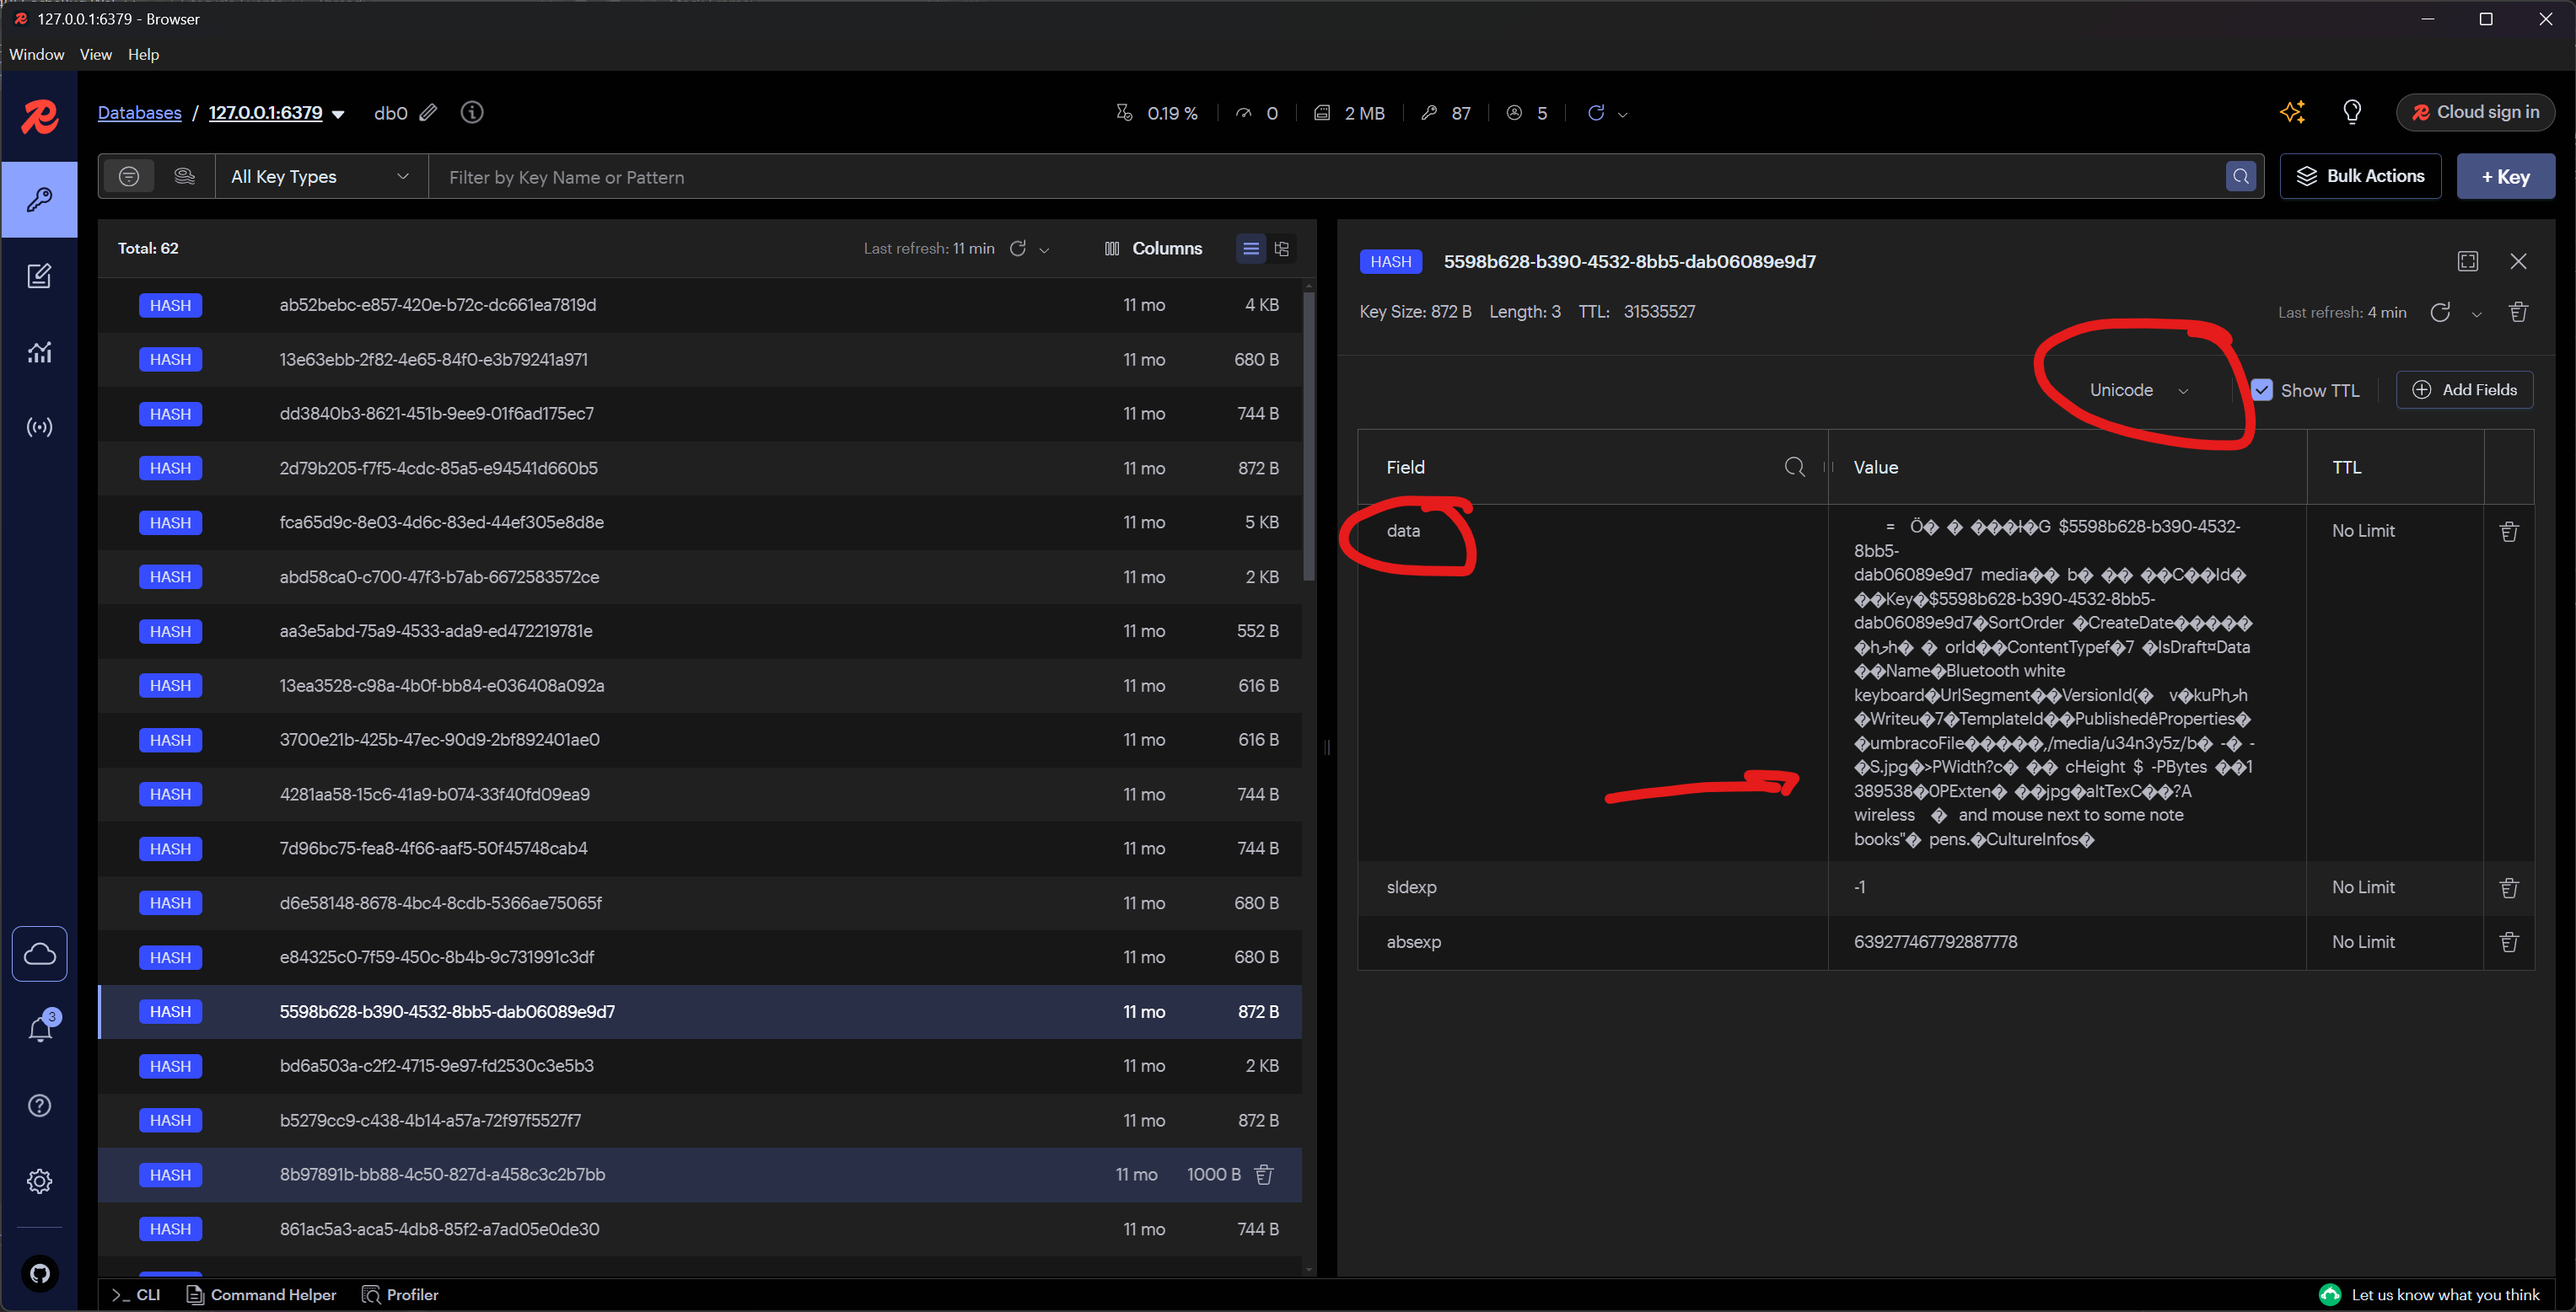Image resolution: width=2576 pixels, height=1312 pixels.
Task: Open the Workbench page in sidebar
Action: [39, 276]
